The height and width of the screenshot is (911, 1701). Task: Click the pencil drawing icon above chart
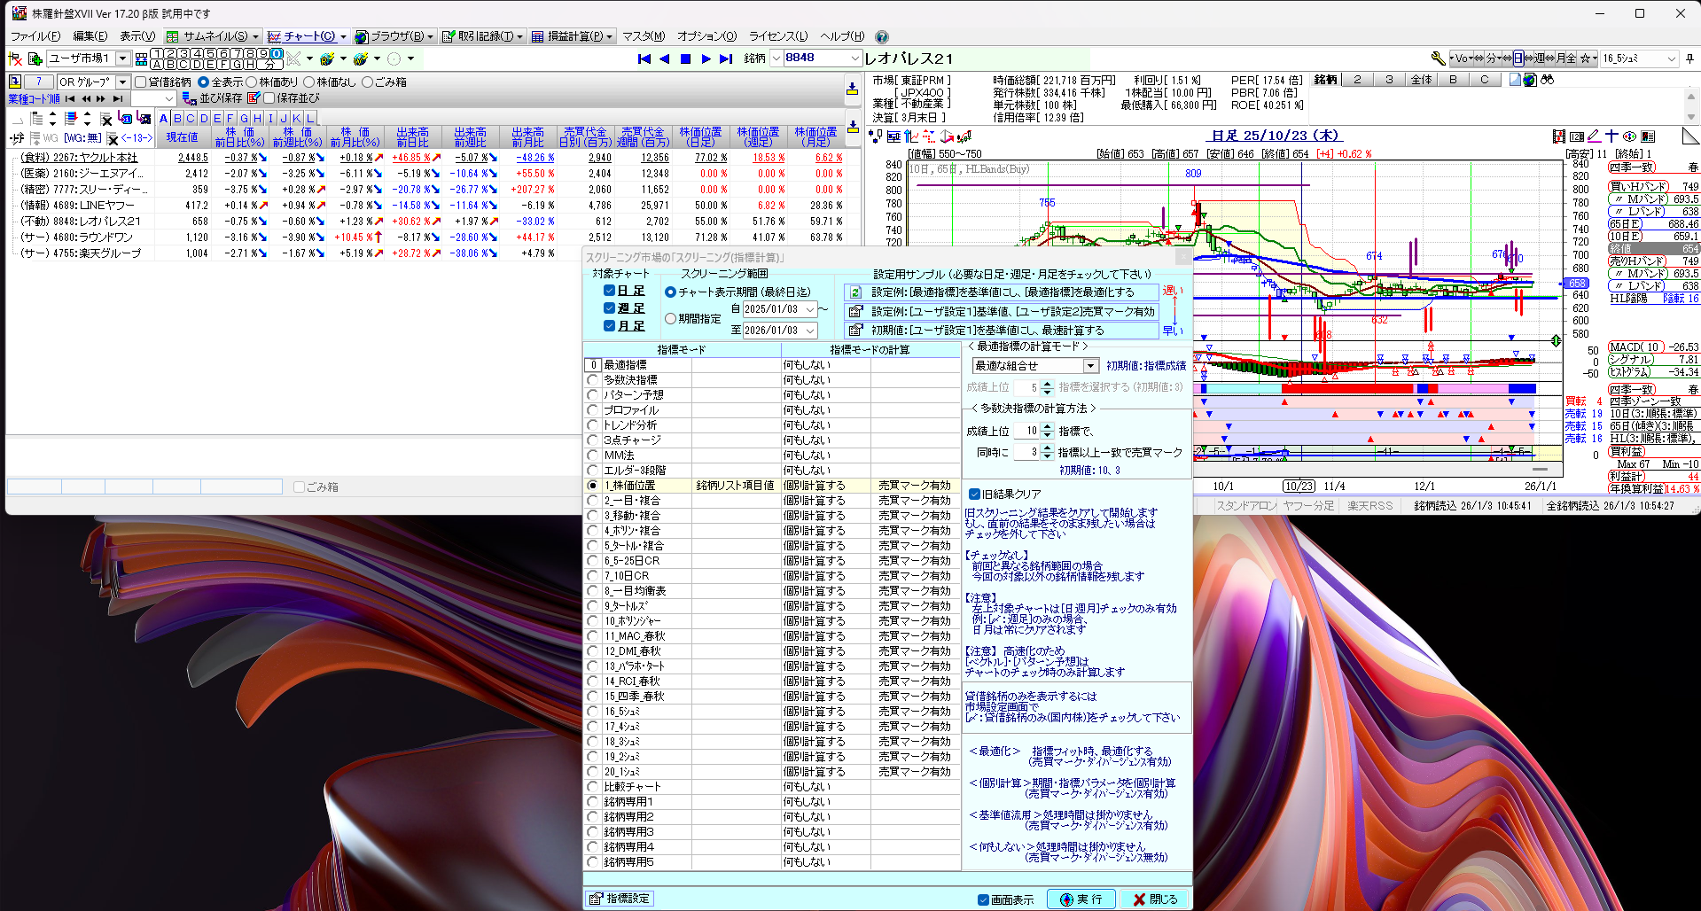[x=1594, y=136]
